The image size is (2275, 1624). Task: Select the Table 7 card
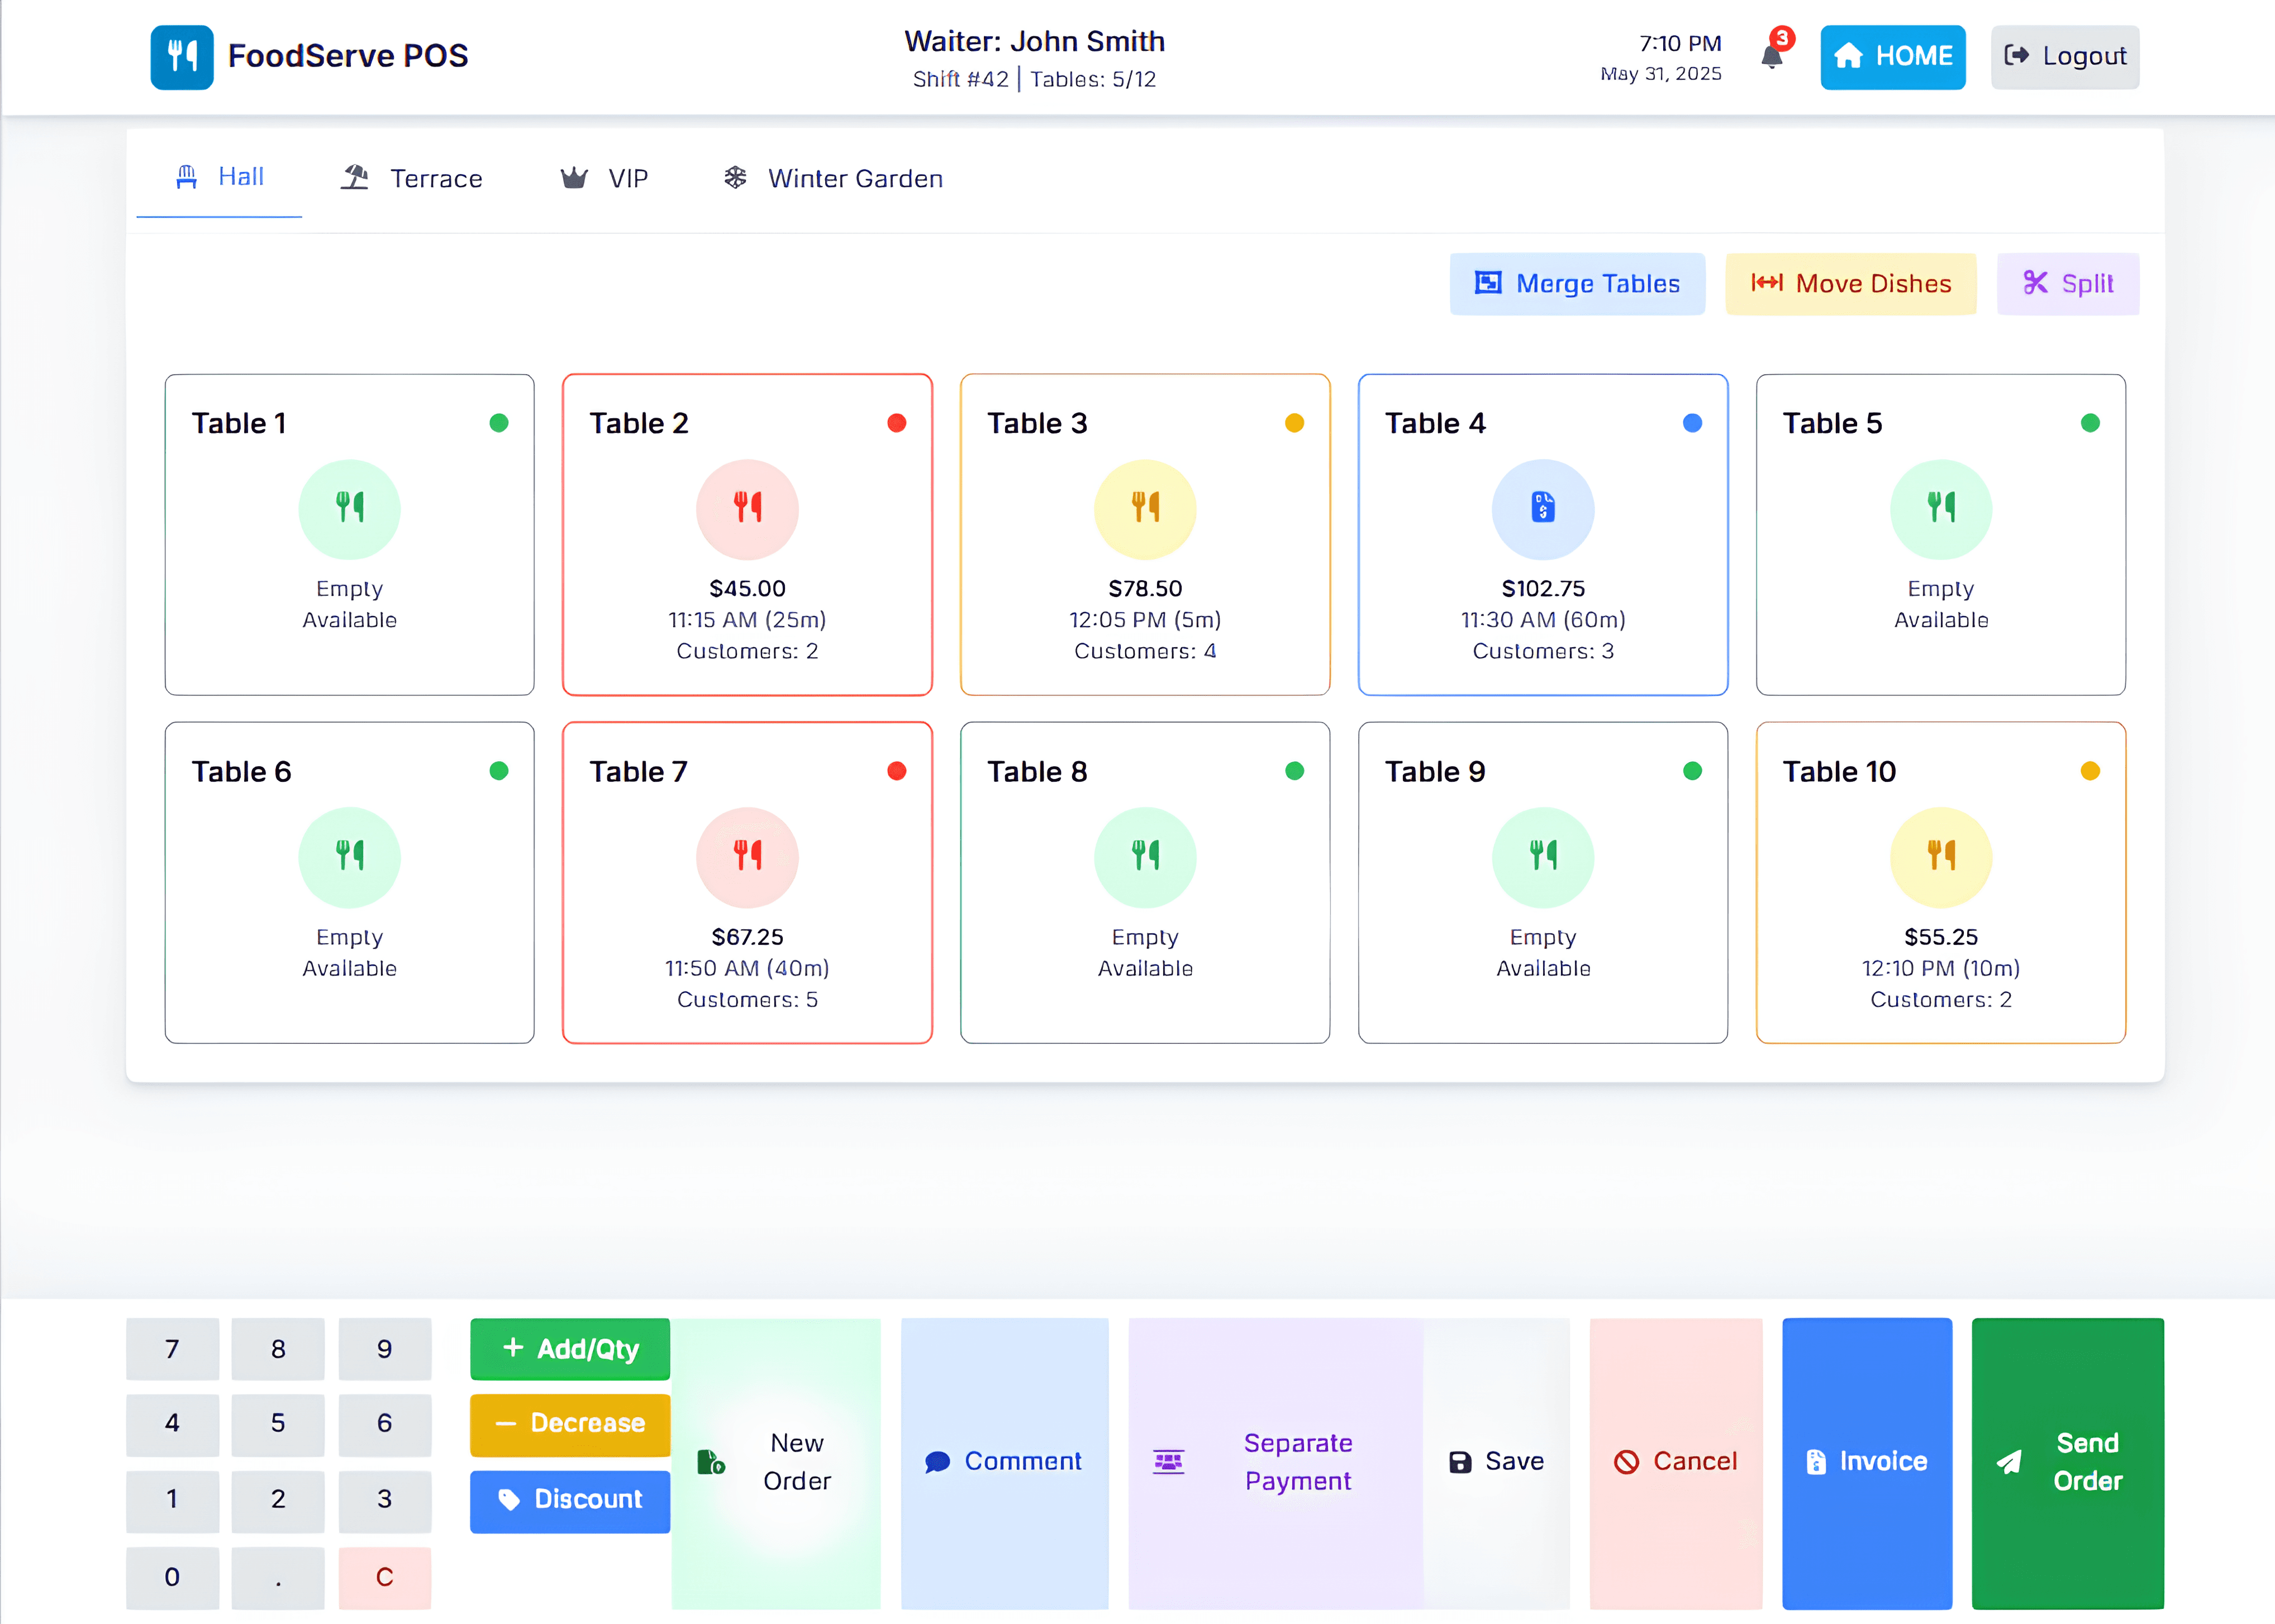tap(746, 882)
